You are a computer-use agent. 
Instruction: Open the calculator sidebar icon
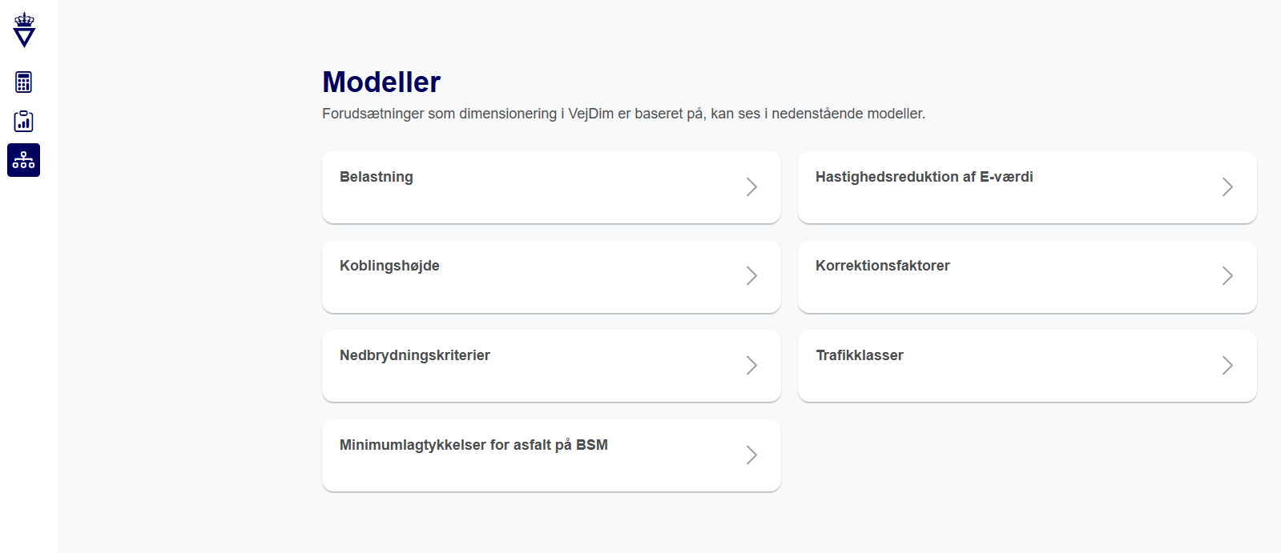(x=24, y=82)
